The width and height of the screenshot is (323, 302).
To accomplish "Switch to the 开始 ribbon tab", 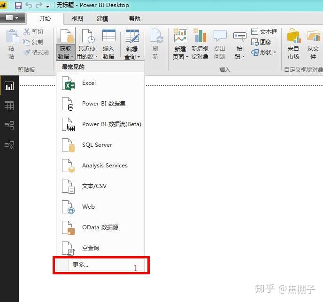I will coord(45,18).
